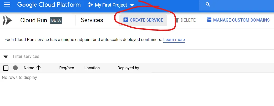Image resolution: width=274 pixels, height=106 pixels.
Task: Toggle the select-all services checkbox
Action: [6, 68]
